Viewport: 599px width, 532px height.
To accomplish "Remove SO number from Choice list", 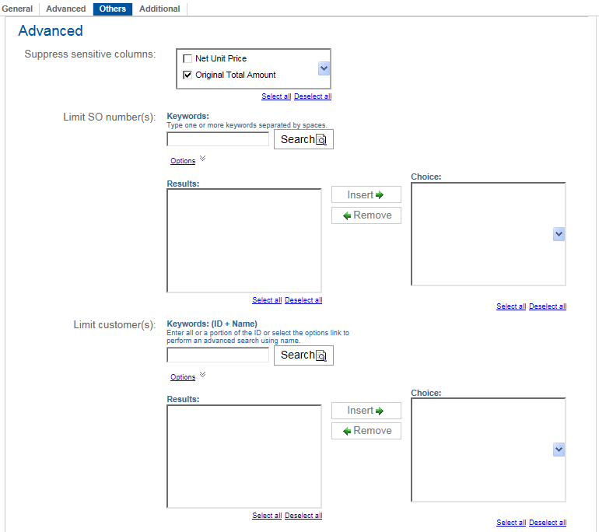I will point(366,215).
